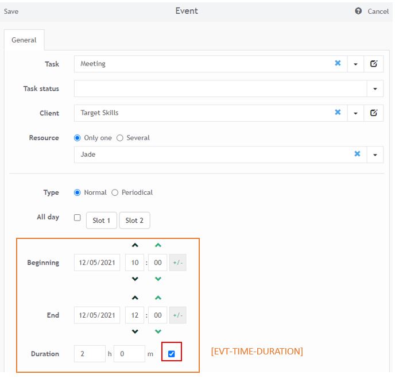This screenshot has height=382, width=395.
Task: Click the +/- button beside Beginning time
Action: click(177, 263)
